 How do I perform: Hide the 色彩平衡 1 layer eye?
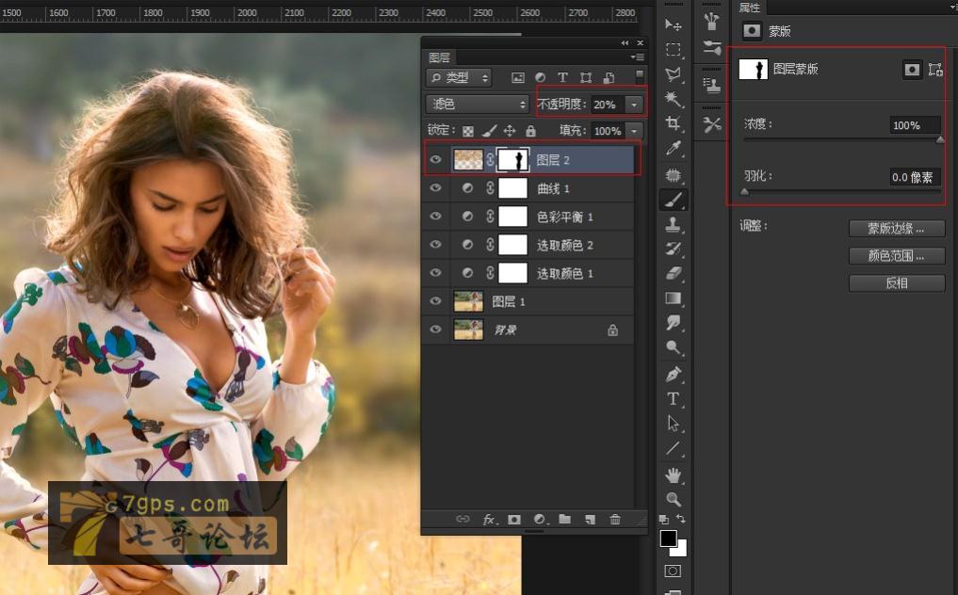click(x=435, y=217)
